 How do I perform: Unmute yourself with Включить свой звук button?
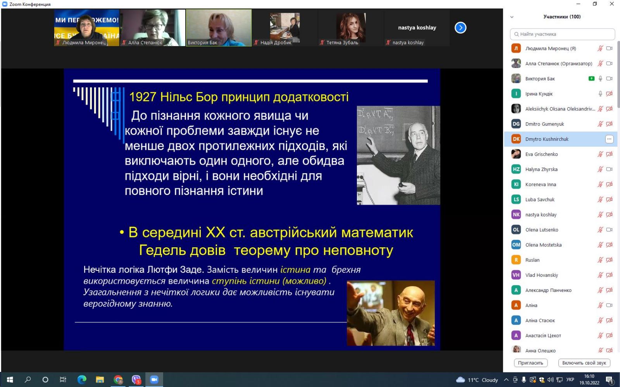click(584, 363)
